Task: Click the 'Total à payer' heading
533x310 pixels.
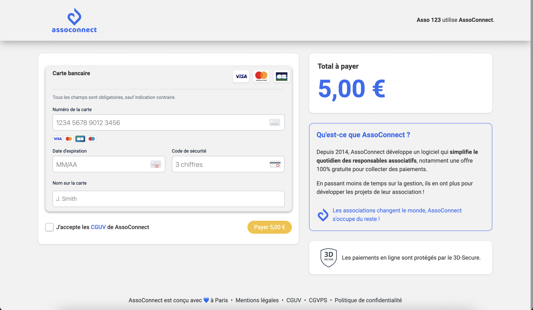Action: [338, 66]
